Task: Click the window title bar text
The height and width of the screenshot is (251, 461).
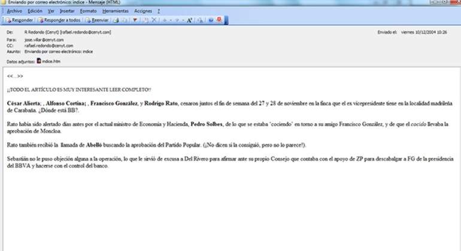Action: point(64,2)
